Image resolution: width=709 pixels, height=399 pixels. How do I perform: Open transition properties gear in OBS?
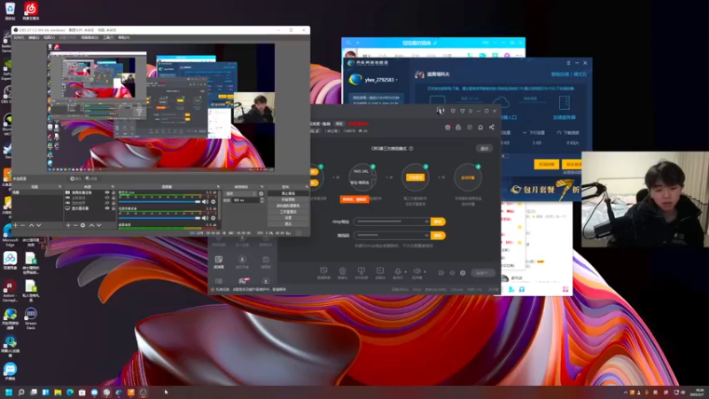(261, 193)
